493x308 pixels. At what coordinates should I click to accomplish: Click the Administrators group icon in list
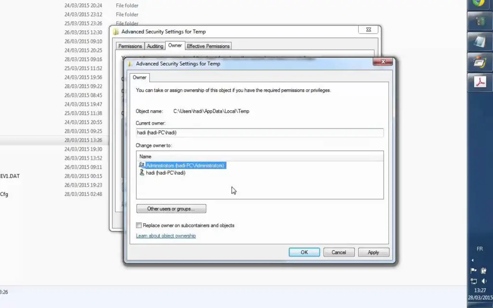[142, 165]
